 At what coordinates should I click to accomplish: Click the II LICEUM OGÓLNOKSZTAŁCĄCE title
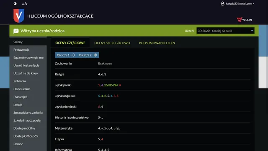(60, 16)
